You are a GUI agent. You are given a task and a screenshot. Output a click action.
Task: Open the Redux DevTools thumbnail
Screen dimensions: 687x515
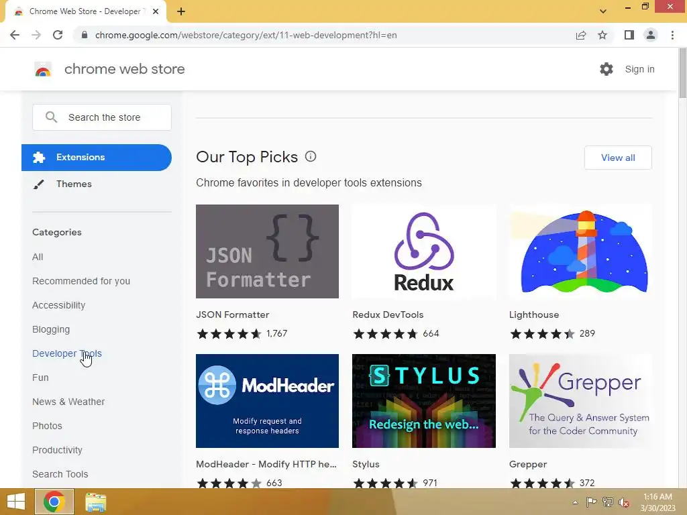(x=424, y=251)
